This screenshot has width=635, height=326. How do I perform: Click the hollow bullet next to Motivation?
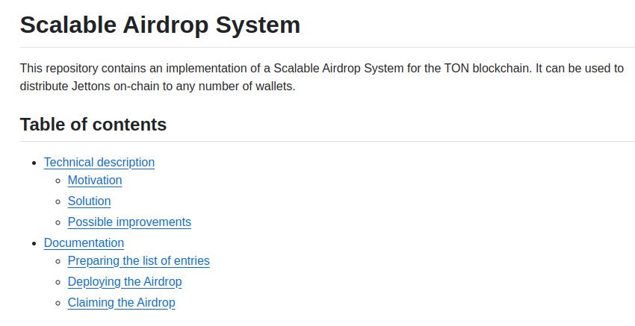coord(58,181)
